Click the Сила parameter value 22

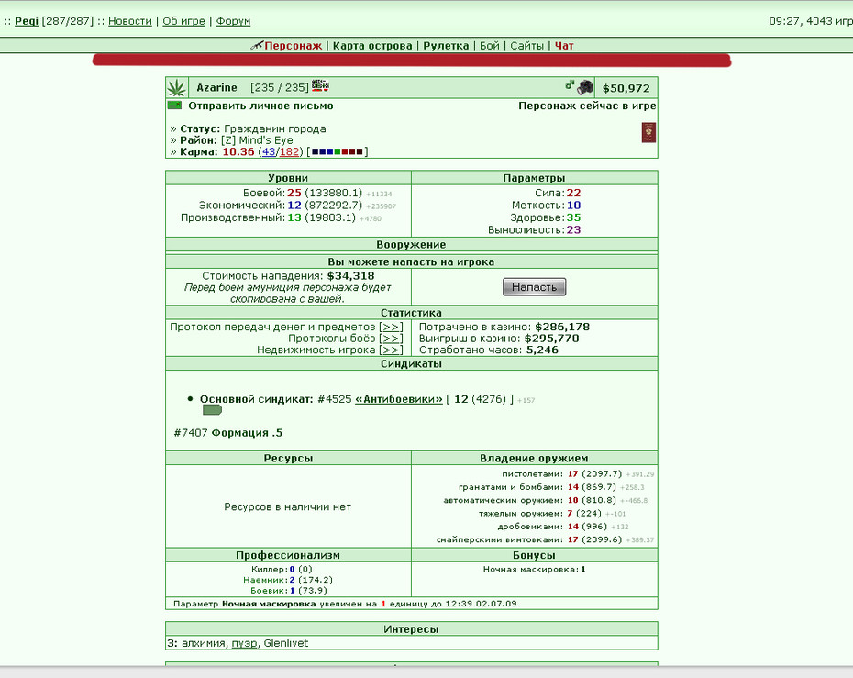(573, 194)
